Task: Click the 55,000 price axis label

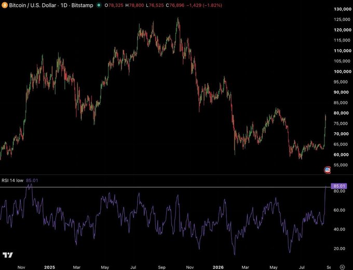Action: 341,165
